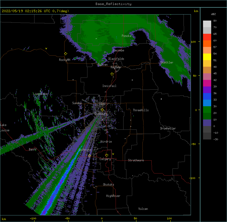This screenshot has width=227, height=222.
Task: Select the royal blue swatch in the legend
Action: point(207,96)
